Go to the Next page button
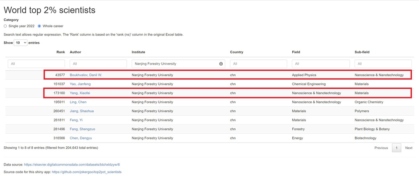This screenshot has height=179, width=419. (x=409, y=148)
